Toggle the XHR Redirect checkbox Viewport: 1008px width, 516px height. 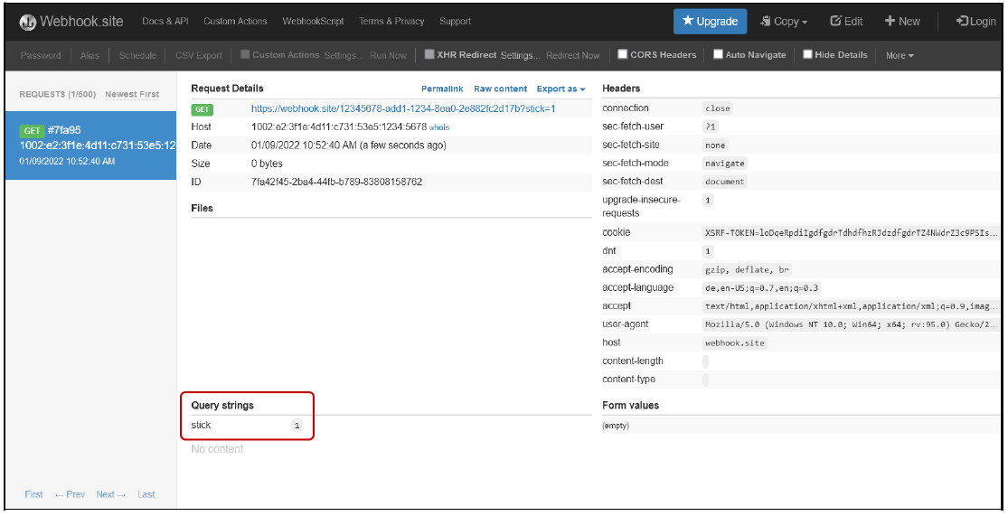tap(429, 54)
